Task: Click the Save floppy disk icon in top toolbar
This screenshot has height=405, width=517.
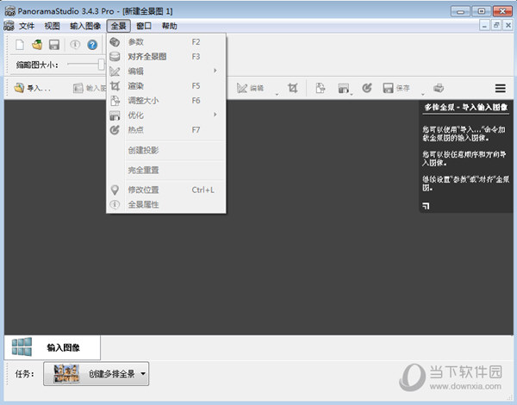Action: coord(53,45)
